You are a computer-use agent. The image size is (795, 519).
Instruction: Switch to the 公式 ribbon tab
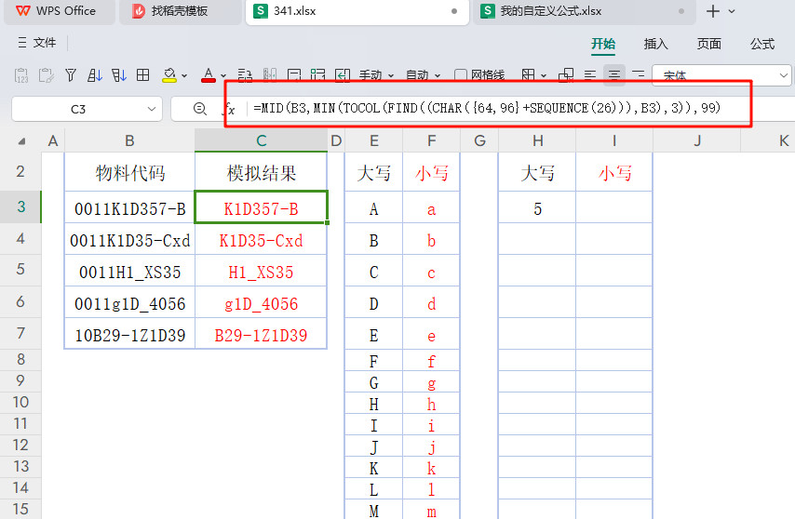(x=762, y=44)
